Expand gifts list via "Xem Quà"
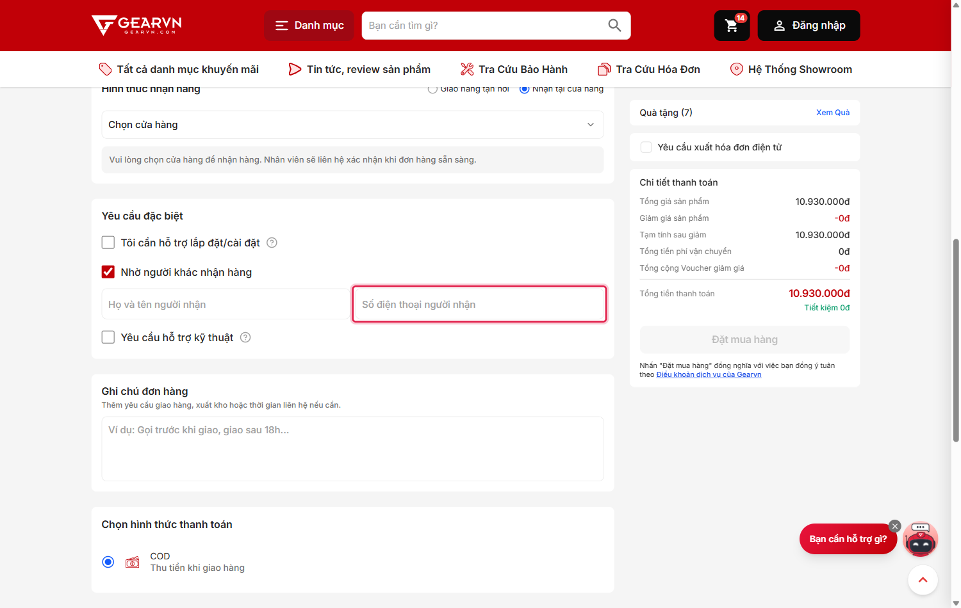The height and width of the screenshot is (608, 961). 833,113
